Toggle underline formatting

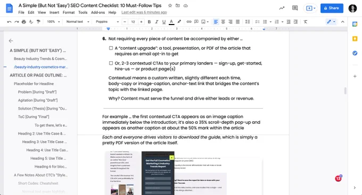click(164, 22)
